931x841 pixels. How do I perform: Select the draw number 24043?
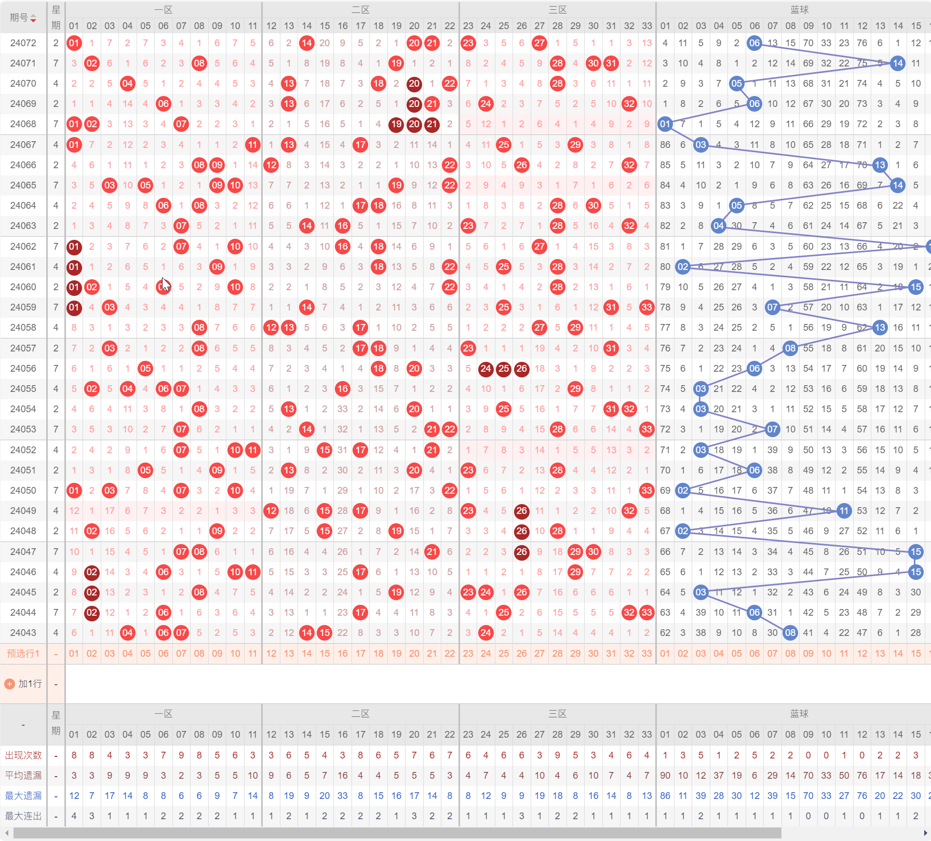click(x=23, y=633)
